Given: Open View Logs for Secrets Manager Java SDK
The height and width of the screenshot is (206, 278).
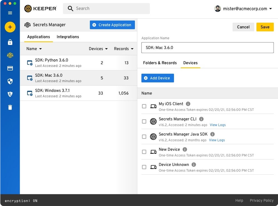Looking at the screenshot, I should pos(217,140).
